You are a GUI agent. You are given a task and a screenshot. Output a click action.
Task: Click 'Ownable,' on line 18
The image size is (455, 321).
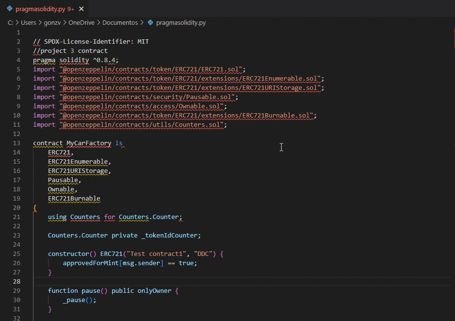pos(63,189)
